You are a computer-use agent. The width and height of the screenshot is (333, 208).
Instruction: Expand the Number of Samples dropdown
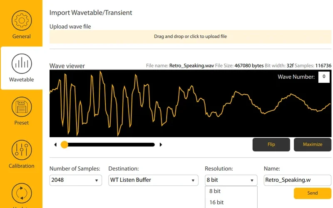coord(75,180)
